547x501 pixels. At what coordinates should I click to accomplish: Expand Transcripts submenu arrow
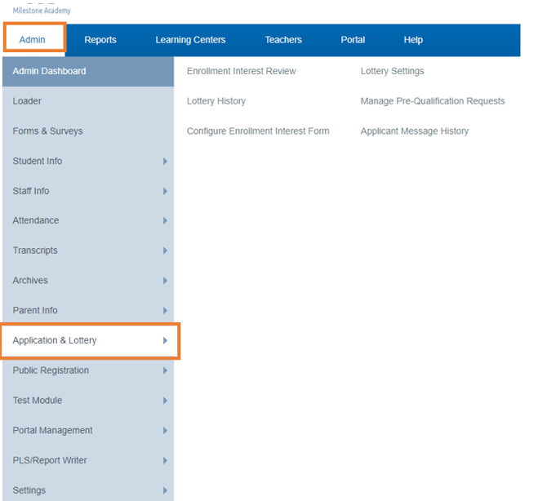[x=165, y=250]
